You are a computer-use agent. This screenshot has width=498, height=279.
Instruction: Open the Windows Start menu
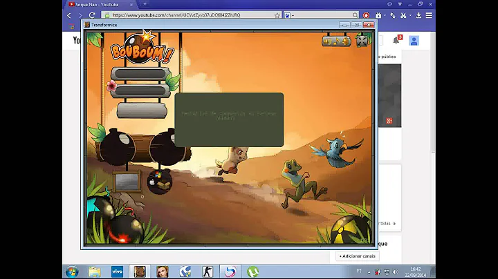coord(72,272)
